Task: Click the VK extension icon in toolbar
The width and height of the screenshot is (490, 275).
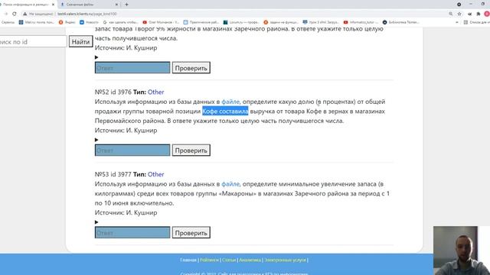Action: pyautogui.click(x=469, y=14)
